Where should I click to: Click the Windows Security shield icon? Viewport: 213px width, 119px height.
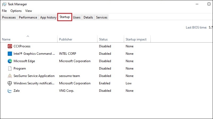[10, 83]
